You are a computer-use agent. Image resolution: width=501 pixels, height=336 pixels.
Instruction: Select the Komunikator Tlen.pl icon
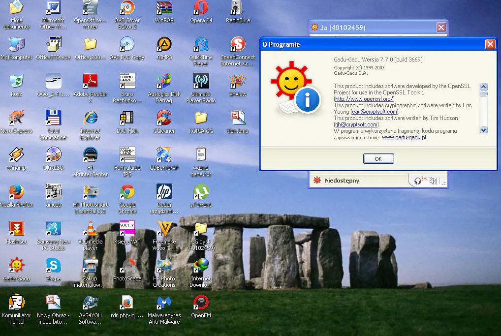click(x=17, y=309)
